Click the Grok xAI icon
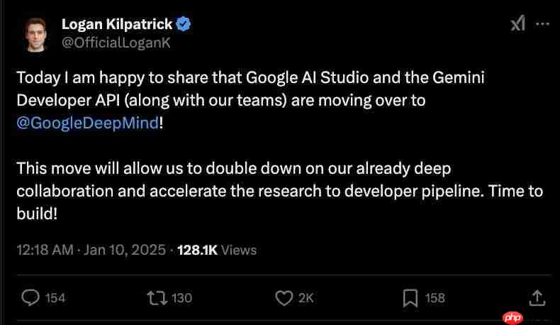This screenshot has height=325, width=560. [518, 24]
